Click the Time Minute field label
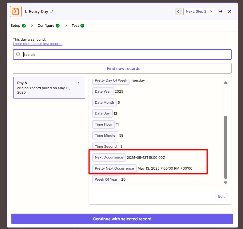This screenshot has width=243, height=229. click(105, 135)
